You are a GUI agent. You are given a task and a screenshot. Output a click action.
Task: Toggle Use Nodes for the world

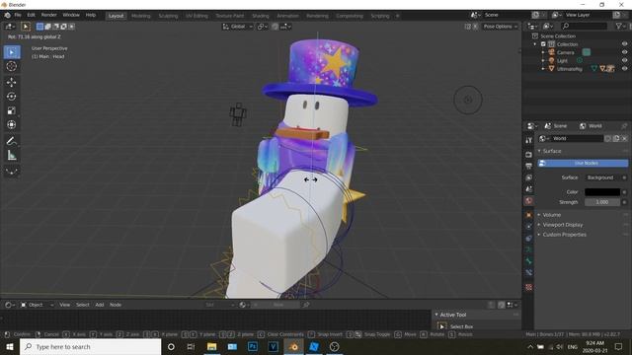[x=583, y=163]
